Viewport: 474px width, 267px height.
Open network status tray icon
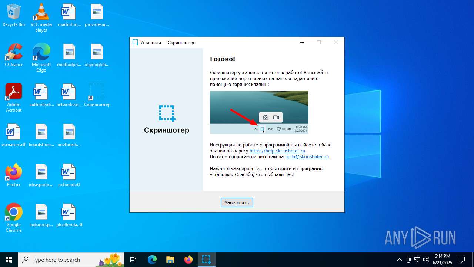tap(417, 260)
